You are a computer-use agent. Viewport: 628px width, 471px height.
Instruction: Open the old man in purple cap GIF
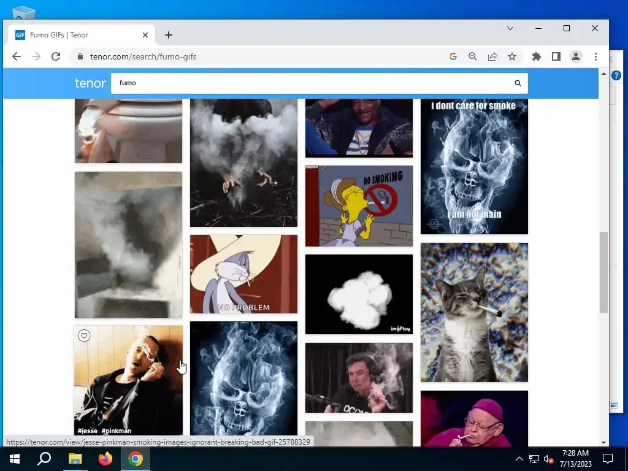474,418
